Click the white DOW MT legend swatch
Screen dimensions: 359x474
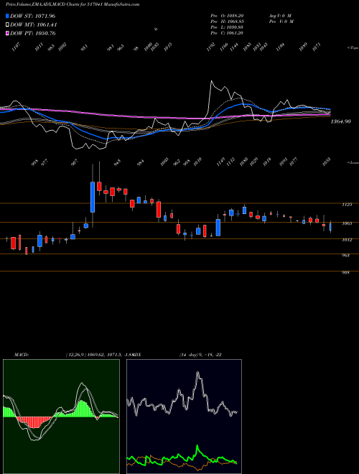(x=8, y=25)
